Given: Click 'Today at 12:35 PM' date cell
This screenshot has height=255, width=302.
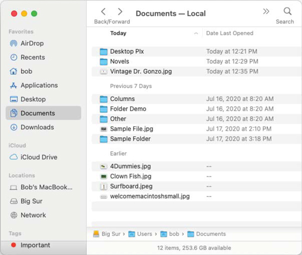Looking at the screenshot, I should pos(232,72).
